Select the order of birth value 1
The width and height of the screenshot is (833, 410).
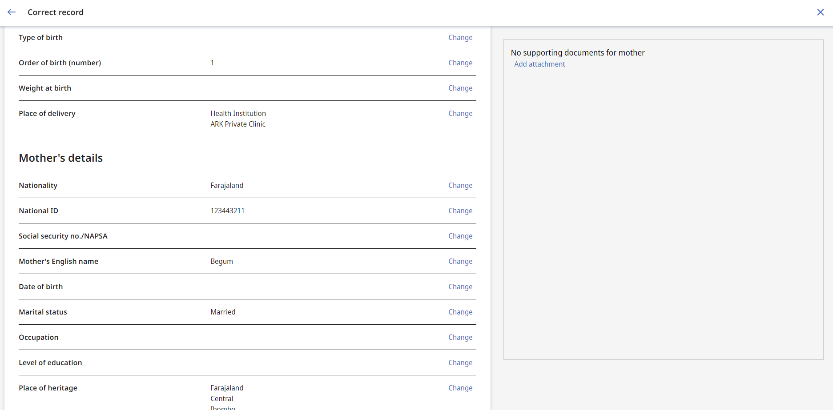point(212,63)
